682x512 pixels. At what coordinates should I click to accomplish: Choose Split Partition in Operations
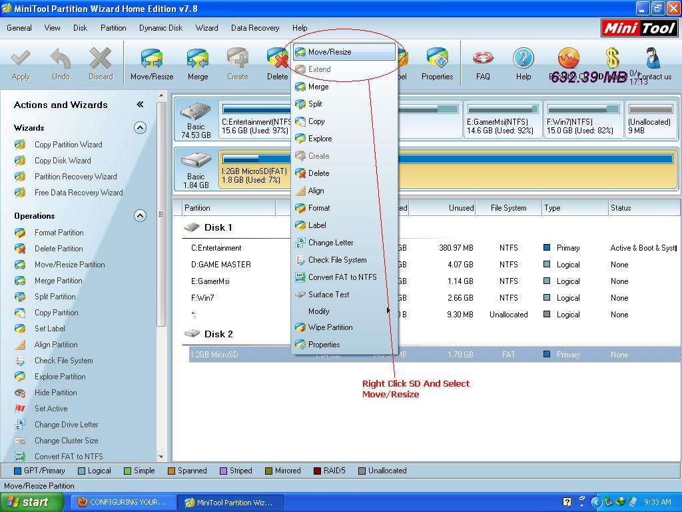[x=55, y=297]
